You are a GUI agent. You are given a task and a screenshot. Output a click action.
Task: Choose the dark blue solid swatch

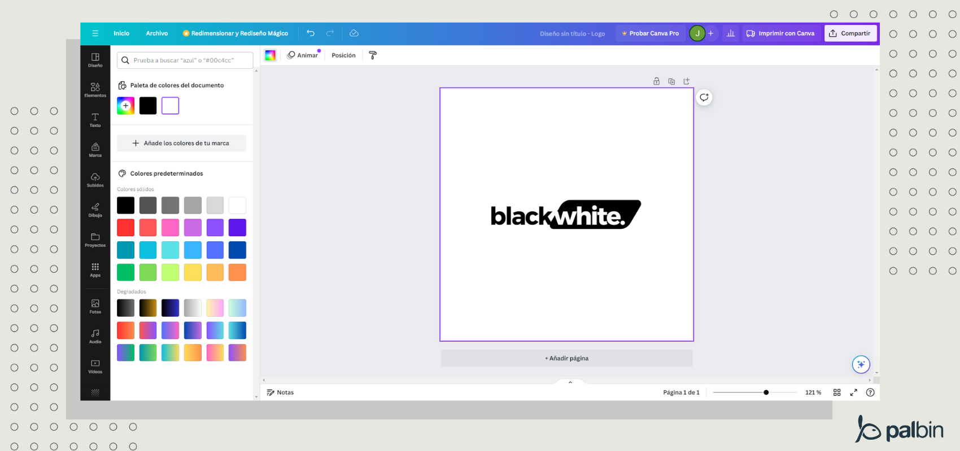237,250
